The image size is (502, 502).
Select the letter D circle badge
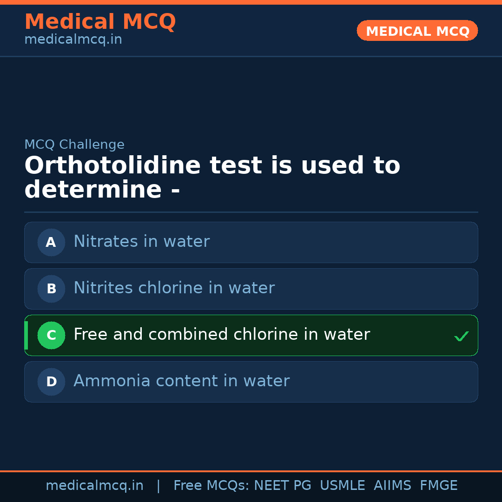(51, 382)
